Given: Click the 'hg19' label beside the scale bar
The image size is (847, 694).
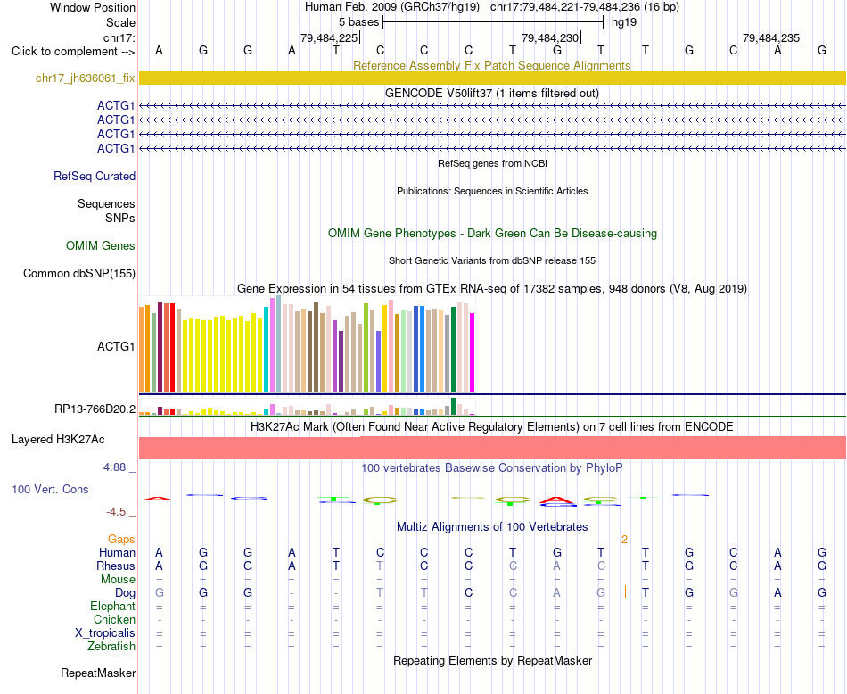Looking at the screenshot, I should pyautogui.click(x=624, y=22).
